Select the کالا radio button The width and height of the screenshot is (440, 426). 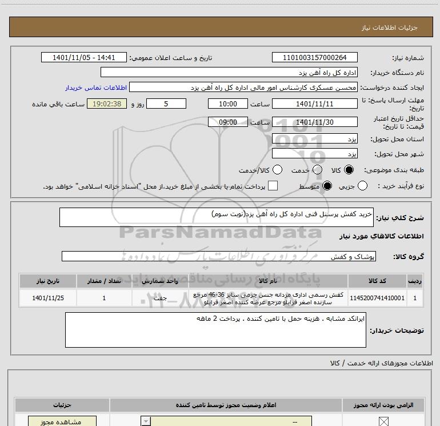[x=349, y=170]
